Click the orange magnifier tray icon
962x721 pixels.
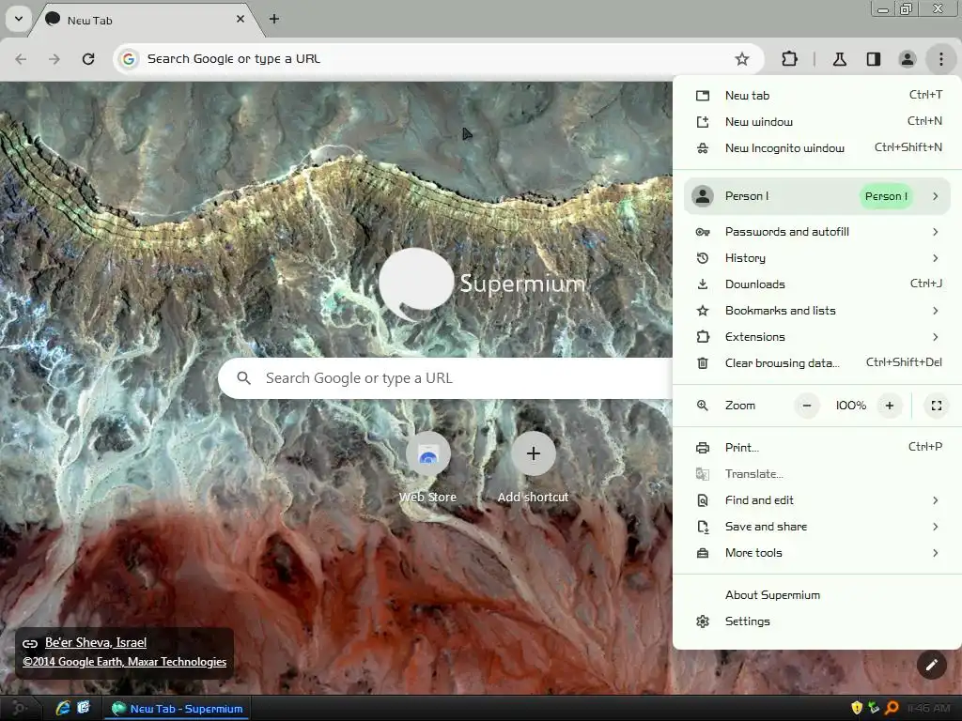point(892,708)
